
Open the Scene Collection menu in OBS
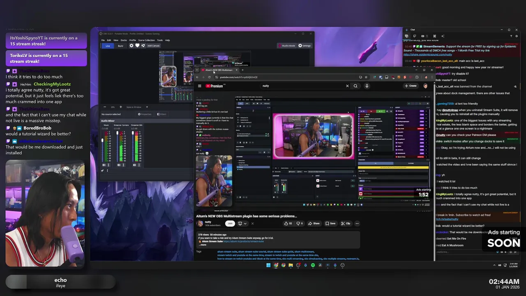click(147, 40)
